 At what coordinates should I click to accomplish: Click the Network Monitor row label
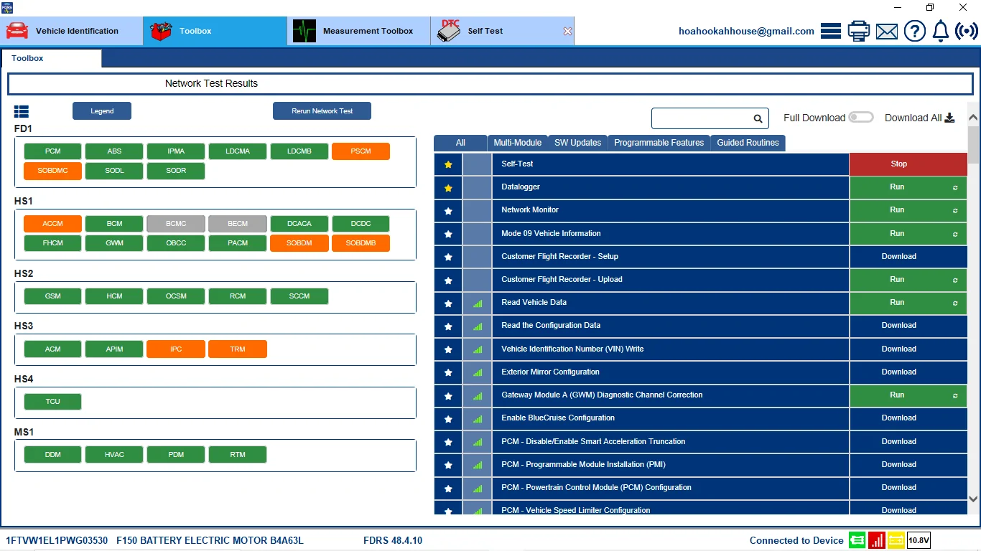pos(530,210)
